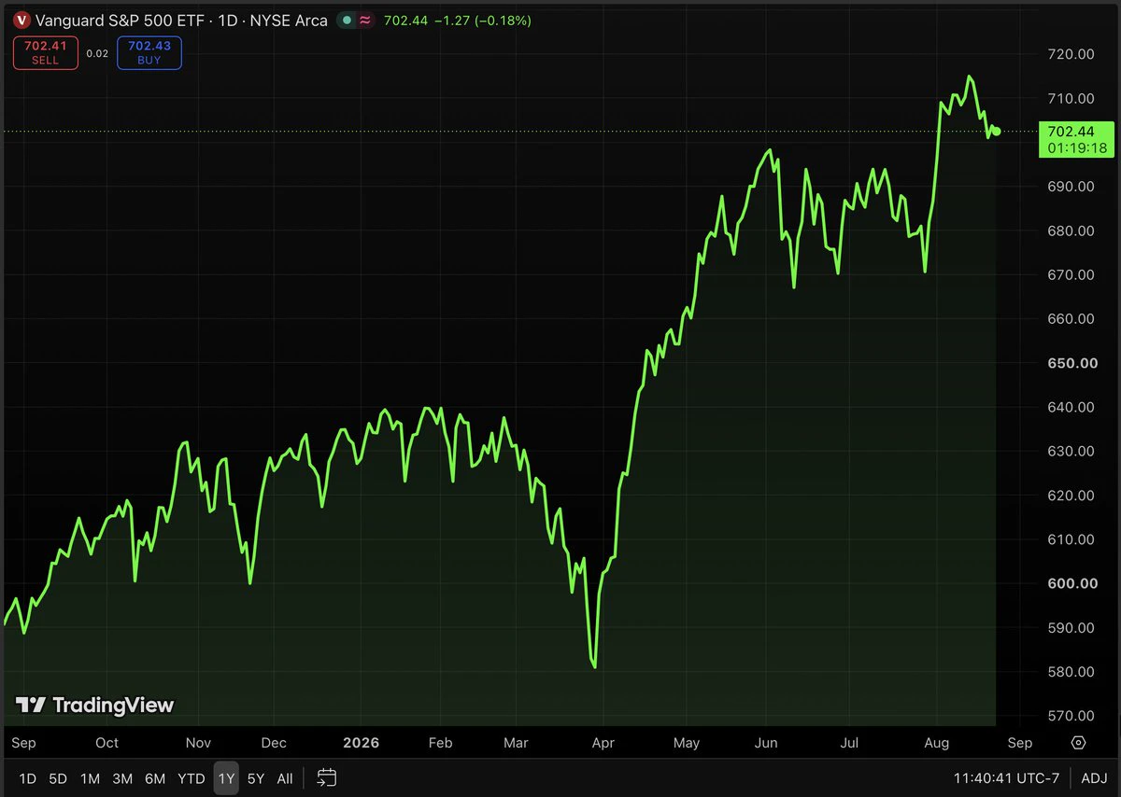Screen dimensions: 1121x797
Task: Click the current price label 702.44
Action: [x=1071, y=132]
